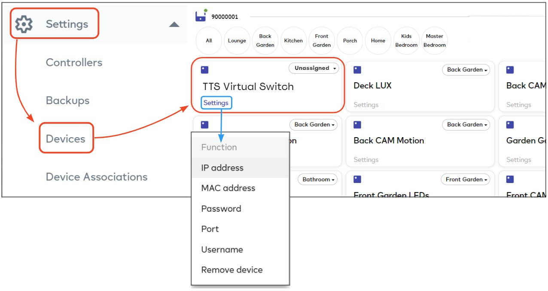Viewport: 548px width, 291px height.
Task: Click Device Associations in the sidebar
Action: pyautogui.click(x=97, y=177)
